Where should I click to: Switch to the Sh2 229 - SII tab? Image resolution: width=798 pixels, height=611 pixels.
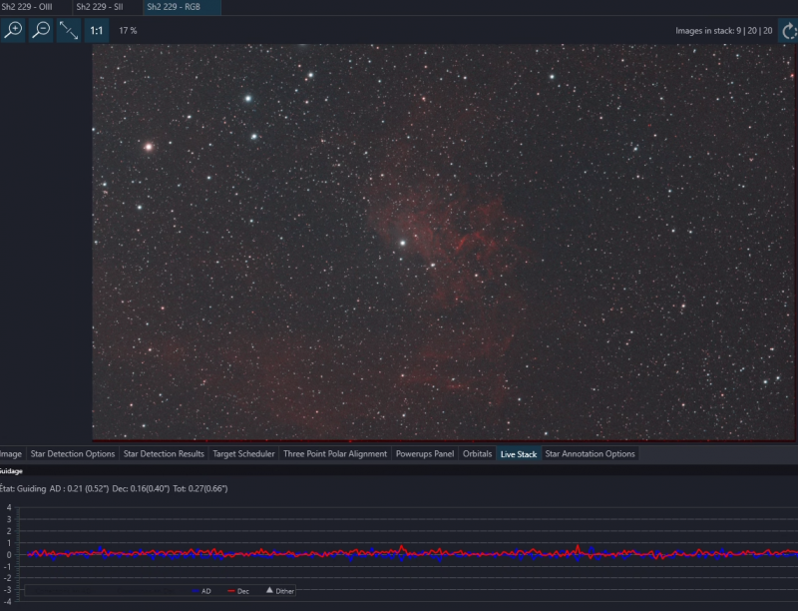[100, 7]
